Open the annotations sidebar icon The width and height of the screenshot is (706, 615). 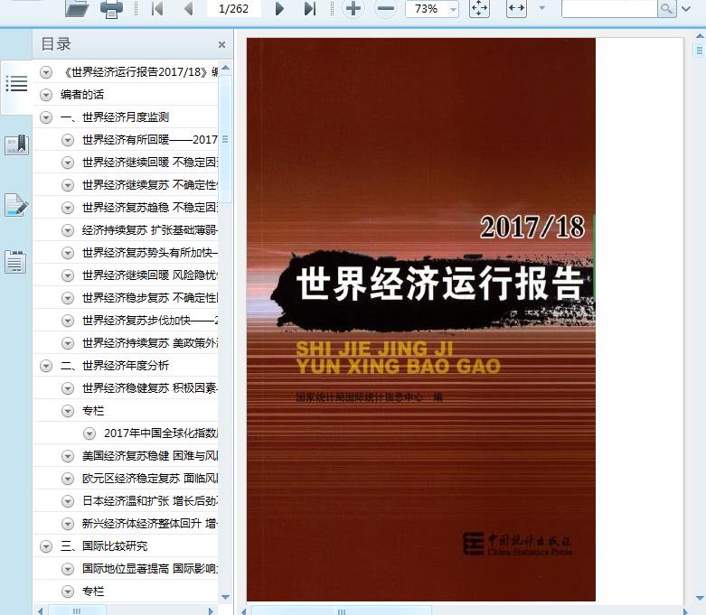click(16, 205)
